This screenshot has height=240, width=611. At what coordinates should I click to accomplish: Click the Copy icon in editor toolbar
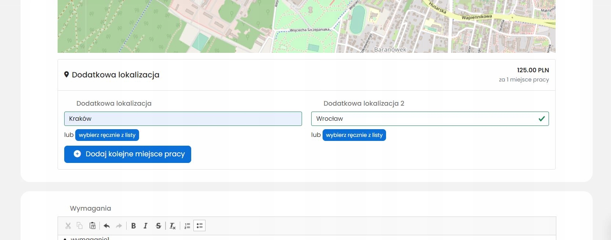(80, 226)
